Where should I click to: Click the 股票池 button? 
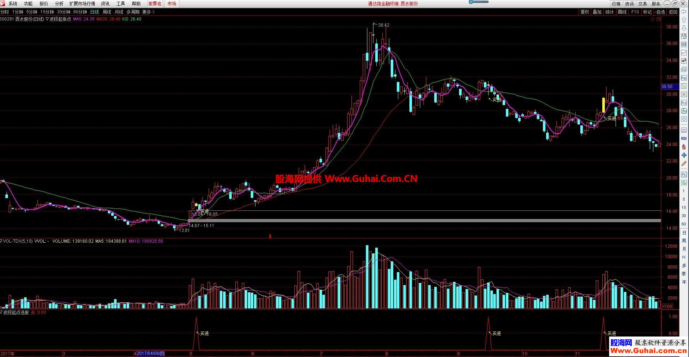[155, 4]
